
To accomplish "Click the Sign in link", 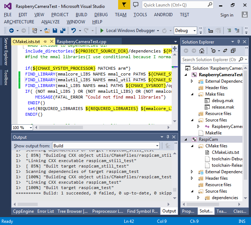I will [x=227, y=15].
